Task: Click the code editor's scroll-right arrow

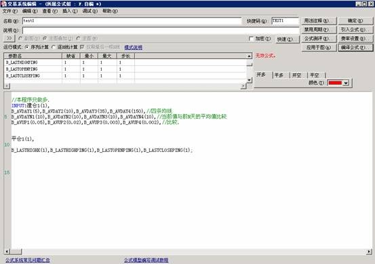Action: [369, 251]
